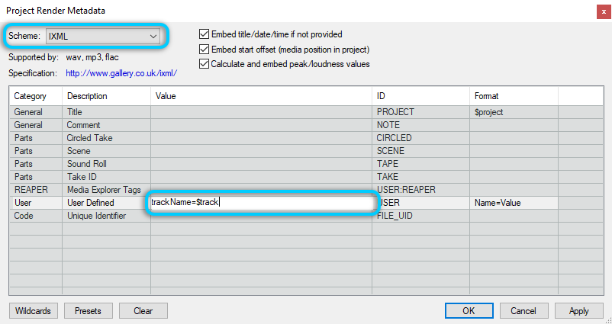Open the Presets button menu
The image size is (612, 324).
[x=88, y=311]
